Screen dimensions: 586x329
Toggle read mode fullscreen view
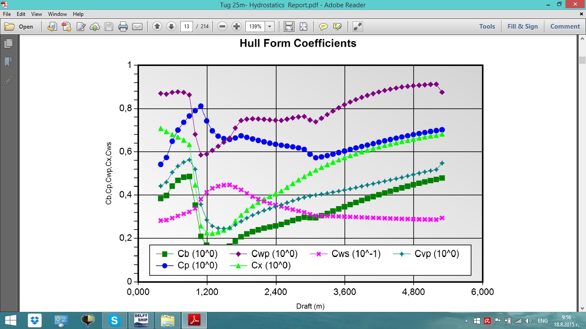[358, 27]
